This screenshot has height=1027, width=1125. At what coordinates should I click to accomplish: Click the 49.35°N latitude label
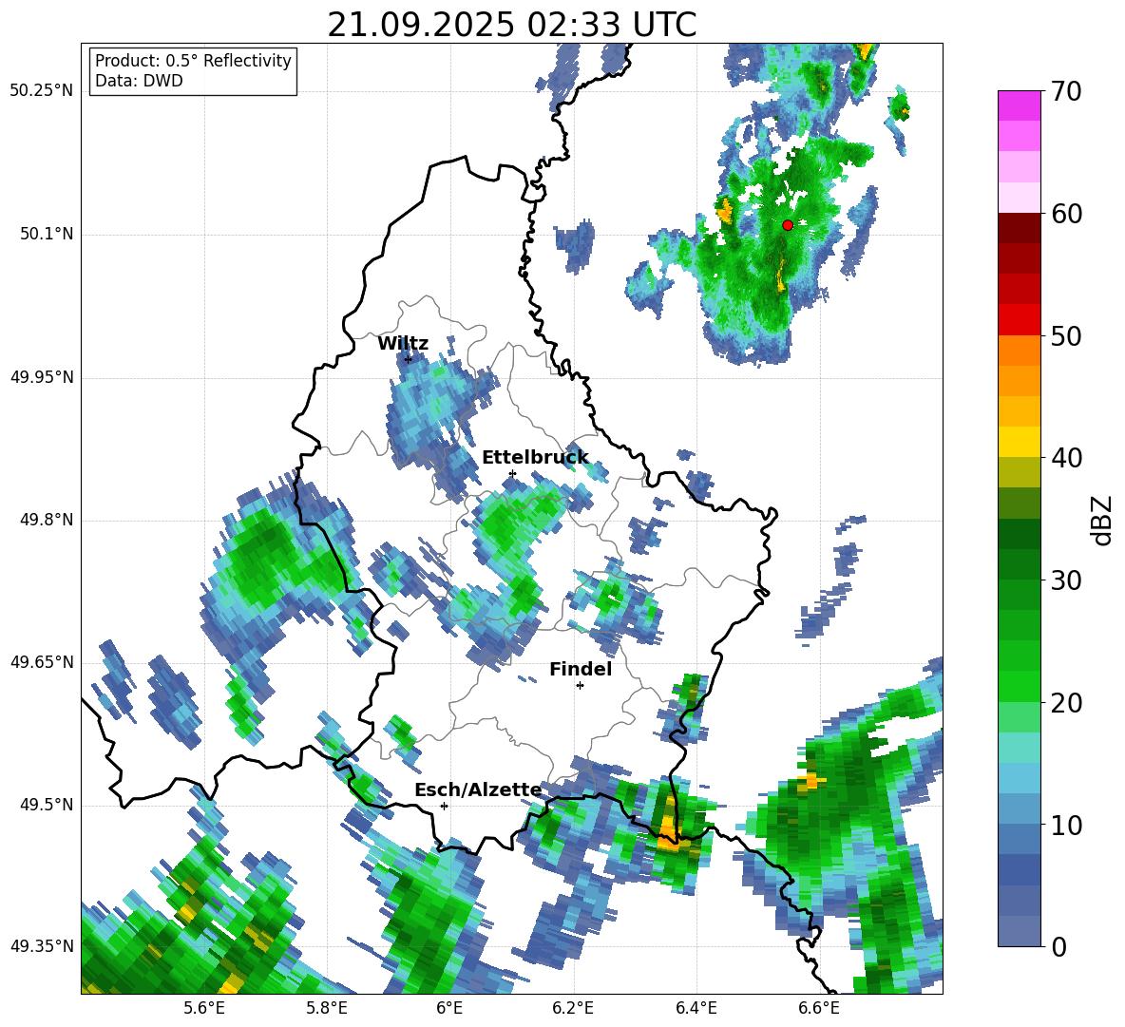[x=43, y=947]
